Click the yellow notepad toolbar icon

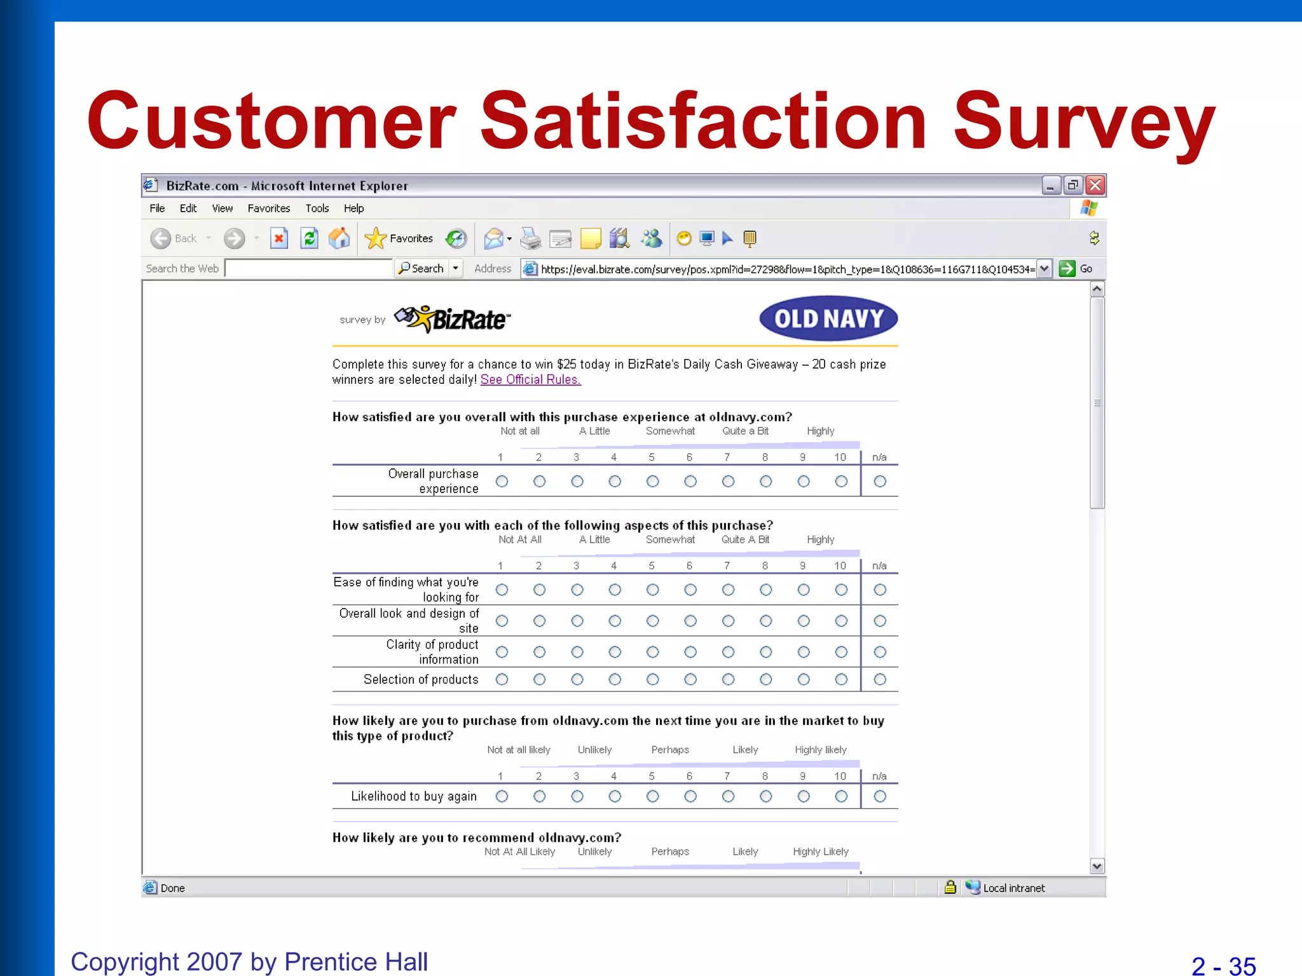750,239
